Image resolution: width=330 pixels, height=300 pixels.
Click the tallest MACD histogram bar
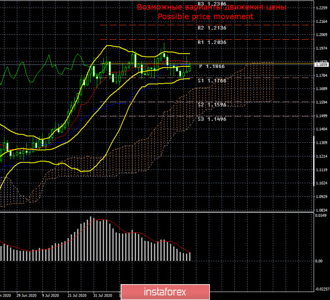[91, 239]
